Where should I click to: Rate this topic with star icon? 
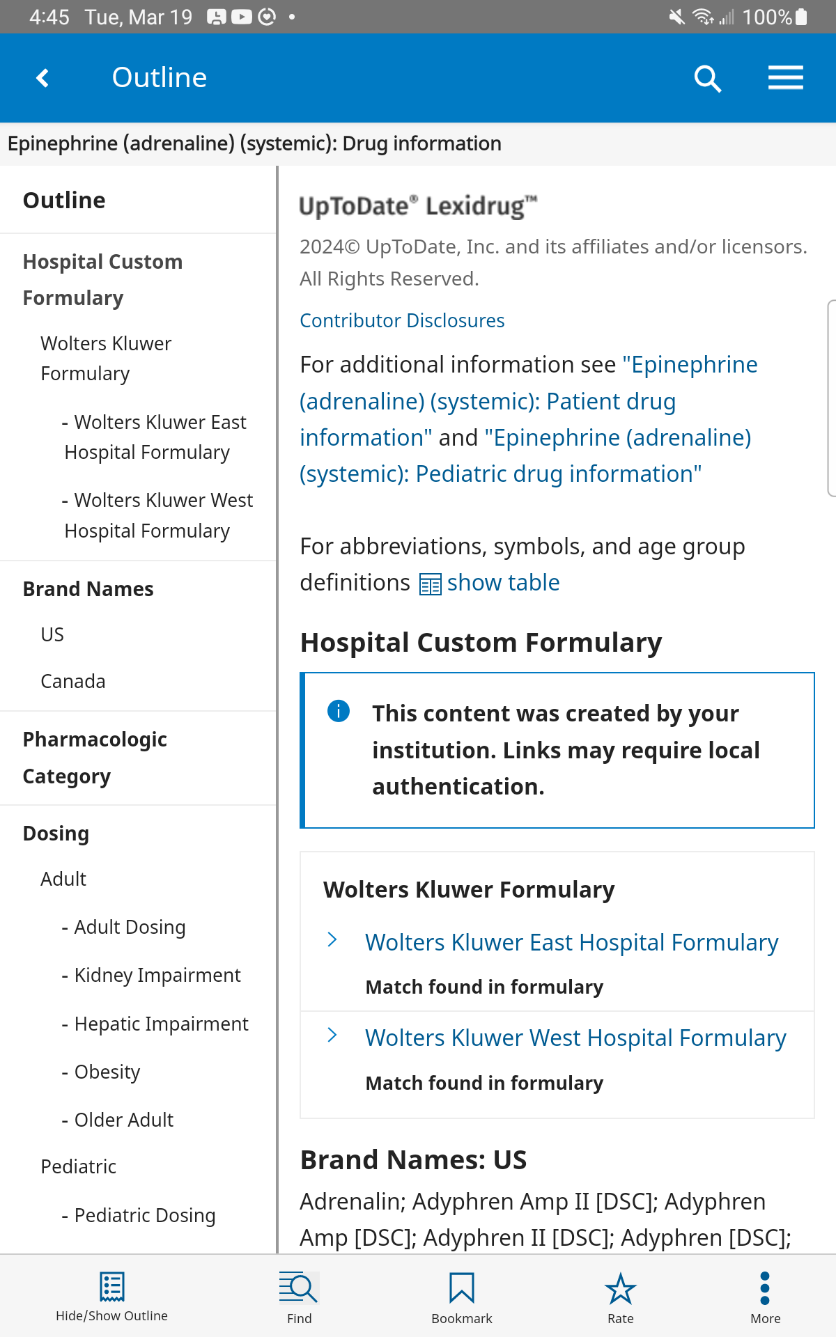(x=620, y=1296)
